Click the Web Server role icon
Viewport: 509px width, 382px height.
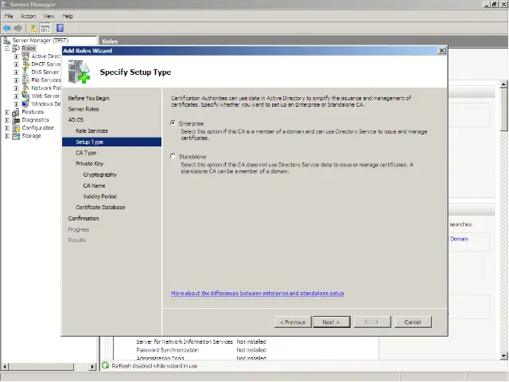tap(25, 95)
